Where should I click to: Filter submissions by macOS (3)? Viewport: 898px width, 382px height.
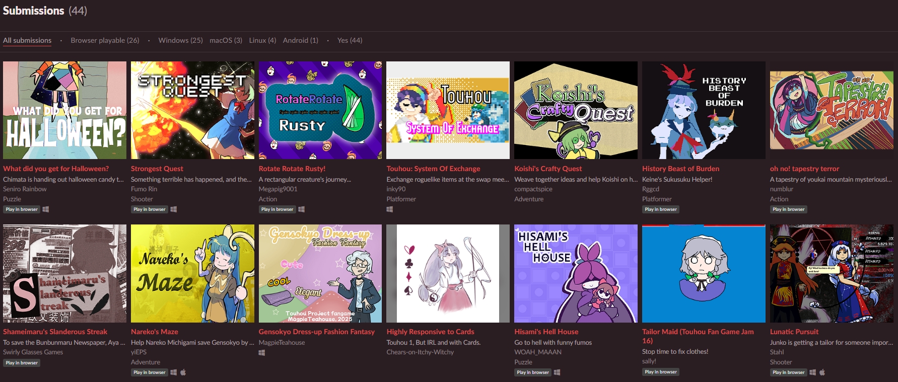226,40
